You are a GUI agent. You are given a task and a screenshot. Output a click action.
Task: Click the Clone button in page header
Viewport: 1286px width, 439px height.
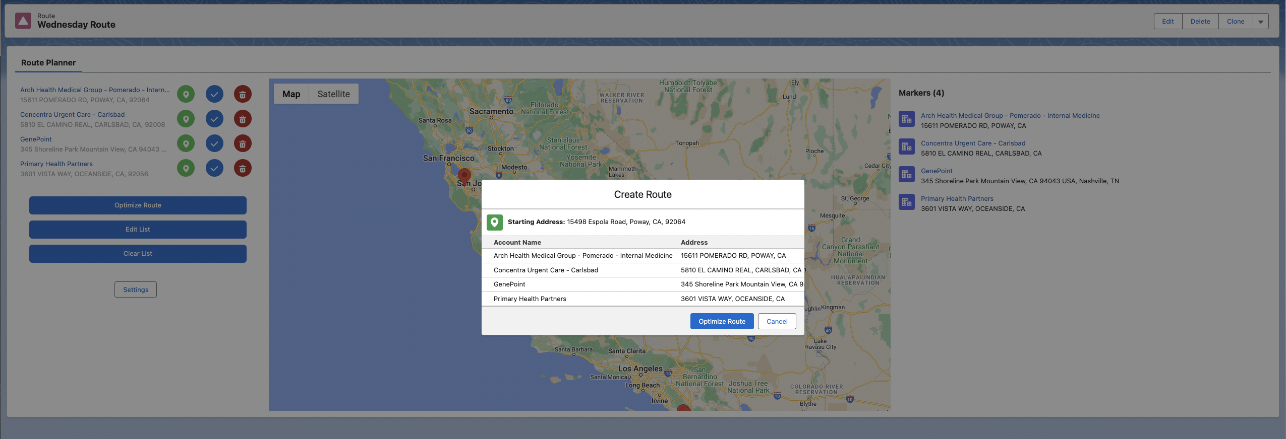[x=1235, y=21]
